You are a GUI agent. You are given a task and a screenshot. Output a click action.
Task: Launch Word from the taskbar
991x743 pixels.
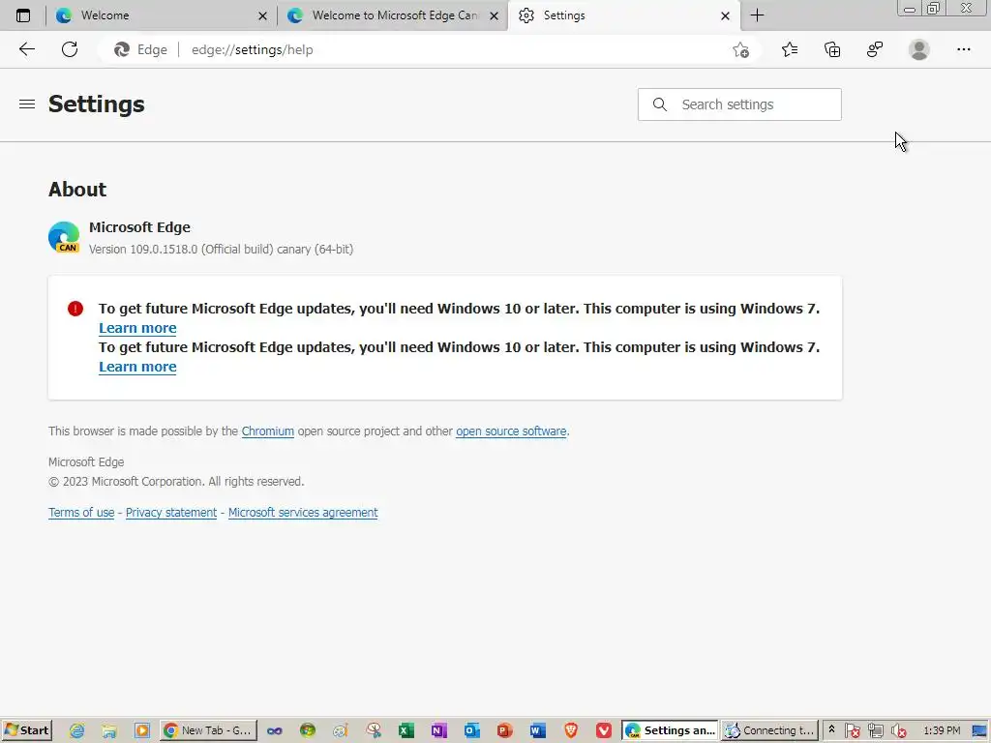pyautogui.click(x=538, y=731)
